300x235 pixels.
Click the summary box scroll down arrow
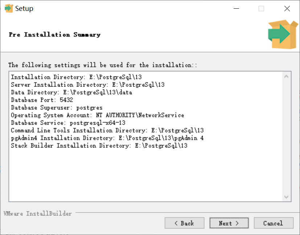pyautogui.click(x=286, y=197)
